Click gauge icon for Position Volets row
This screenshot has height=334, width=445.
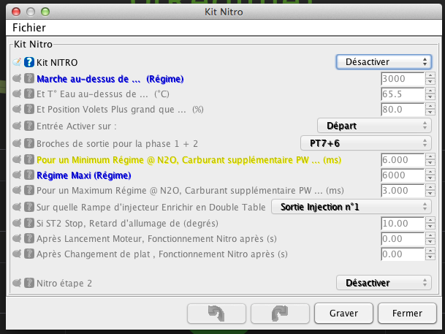17,109
